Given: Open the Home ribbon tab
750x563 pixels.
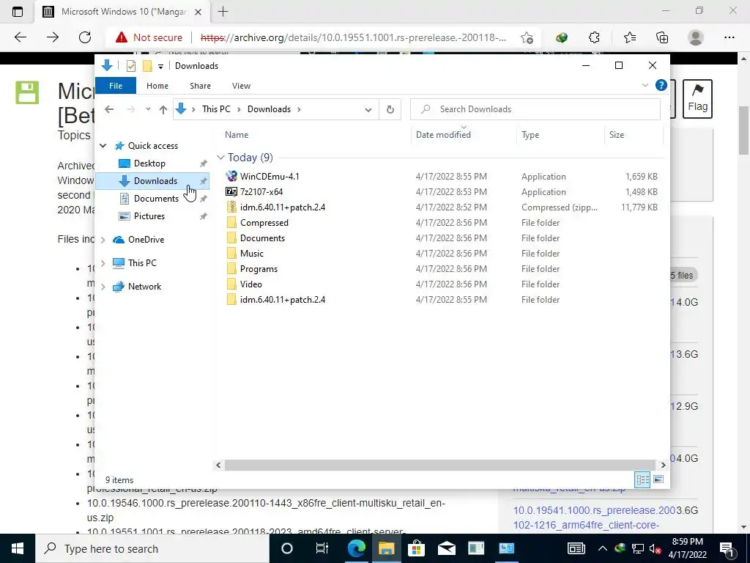Looking at the screenshot, I should 157,86.
